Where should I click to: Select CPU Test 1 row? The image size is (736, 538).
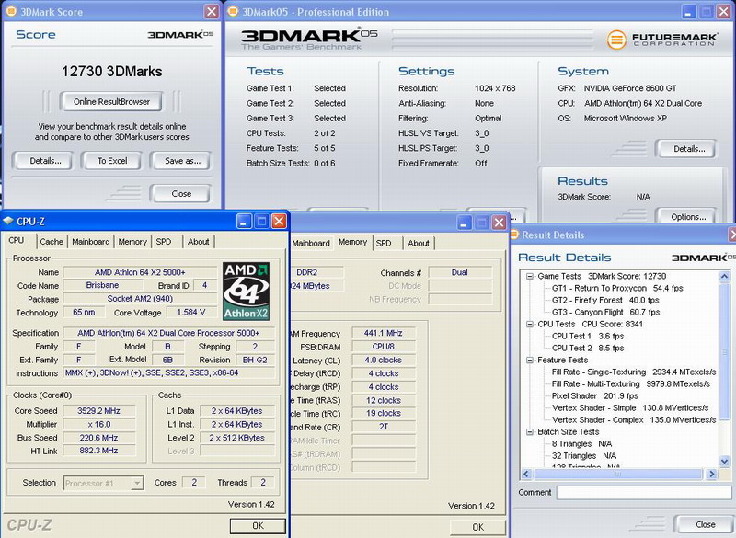click(588, 336)
